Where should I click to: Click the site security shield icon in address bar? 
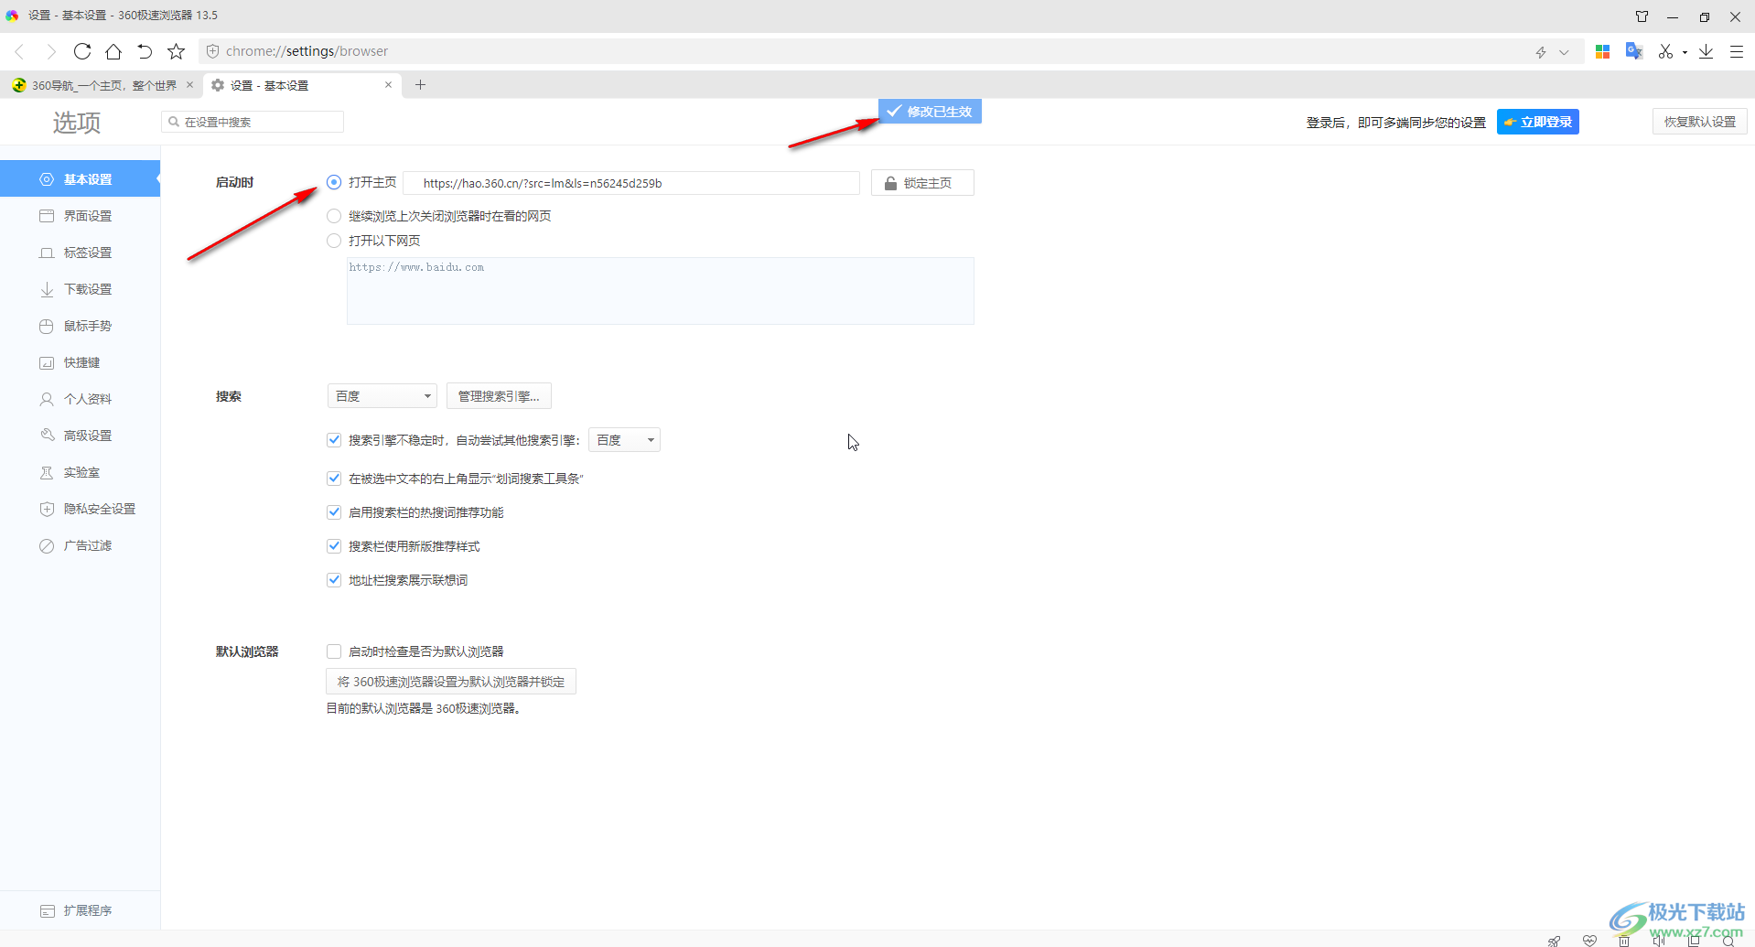(x=213, y=51)
